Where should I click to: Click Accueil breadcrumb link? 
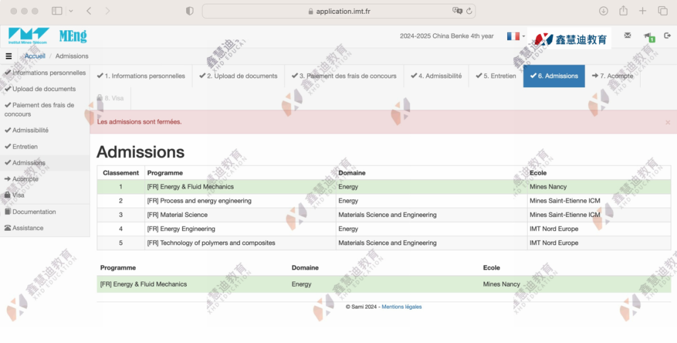point(34,56)
